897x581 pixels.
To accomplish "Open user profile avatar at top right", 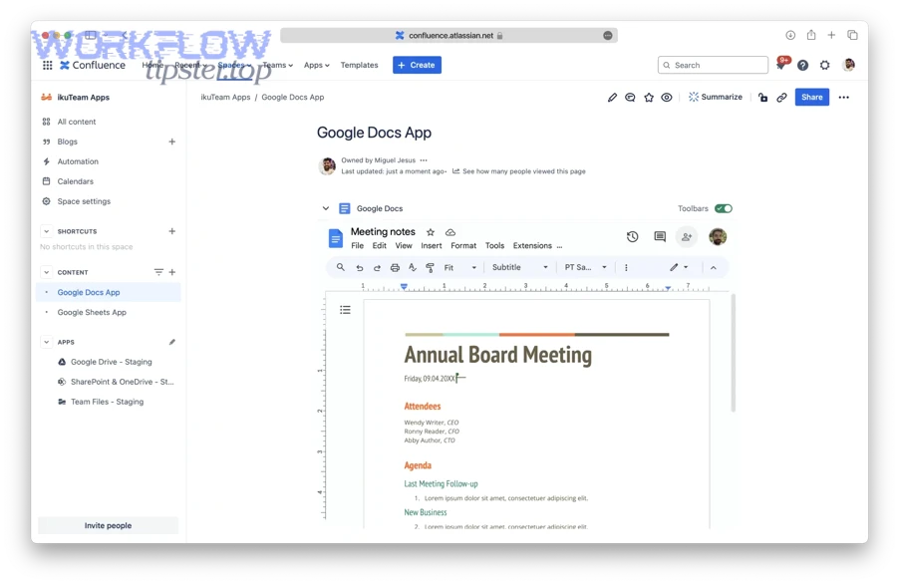I will 849,65.
